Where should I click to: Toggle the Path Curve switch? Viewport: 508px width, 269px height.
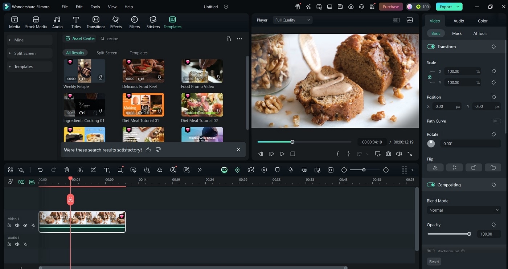497,121
